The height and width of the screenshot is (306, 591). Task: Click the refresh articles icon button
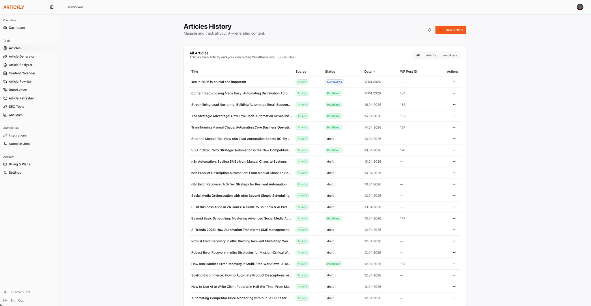[429, 30]
